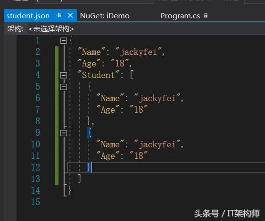This screenshot has width=265, height=221.
Task: Click the "jackyfei" value on line 6
Action: click(x=157, y=98)
